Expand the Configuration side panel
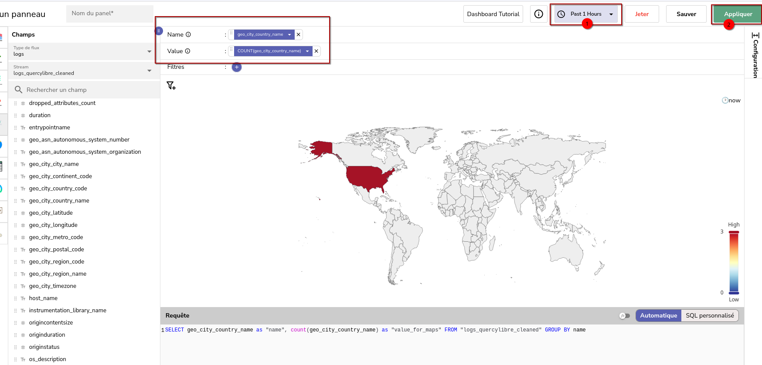The height and width of the screenshot is (365, 762). tap(755, 54)
